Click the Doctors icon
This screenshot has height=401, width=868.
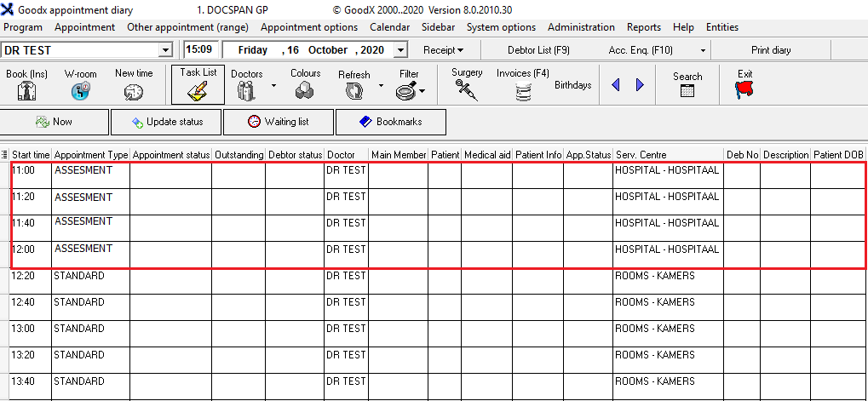click(x=246, y=91)
